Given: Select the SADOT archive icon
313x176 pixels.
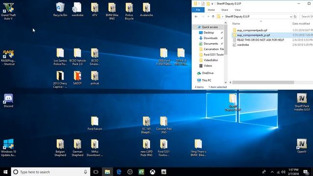Looking at the screenshot, I should click(x=77, y=78).
